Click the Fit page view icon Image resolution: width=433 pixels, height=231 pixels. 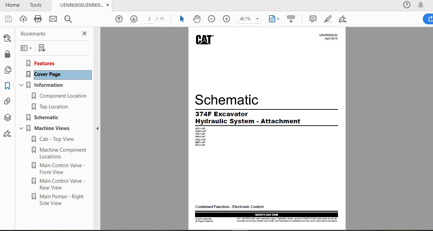click(272, 19)
